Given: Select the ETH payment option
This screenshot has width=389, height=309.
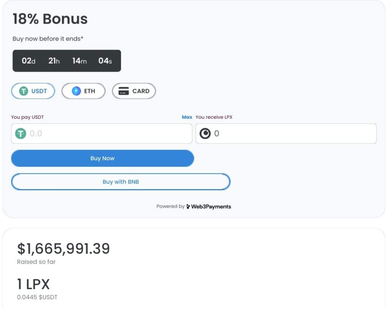Looking at the screenshot, I should [x=83, y=91].
